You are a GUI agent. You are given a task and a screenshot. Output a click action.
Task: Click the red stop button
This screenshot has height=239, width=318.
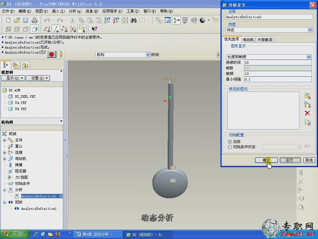coord(52,54)
